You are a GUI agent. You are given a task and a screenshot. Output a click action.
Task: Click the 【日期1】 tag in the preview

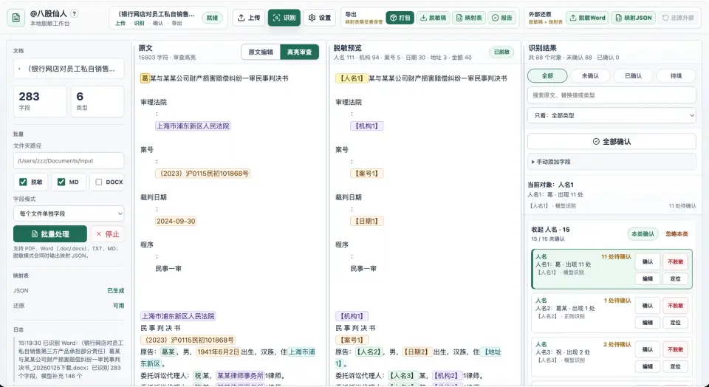[367, 221]
